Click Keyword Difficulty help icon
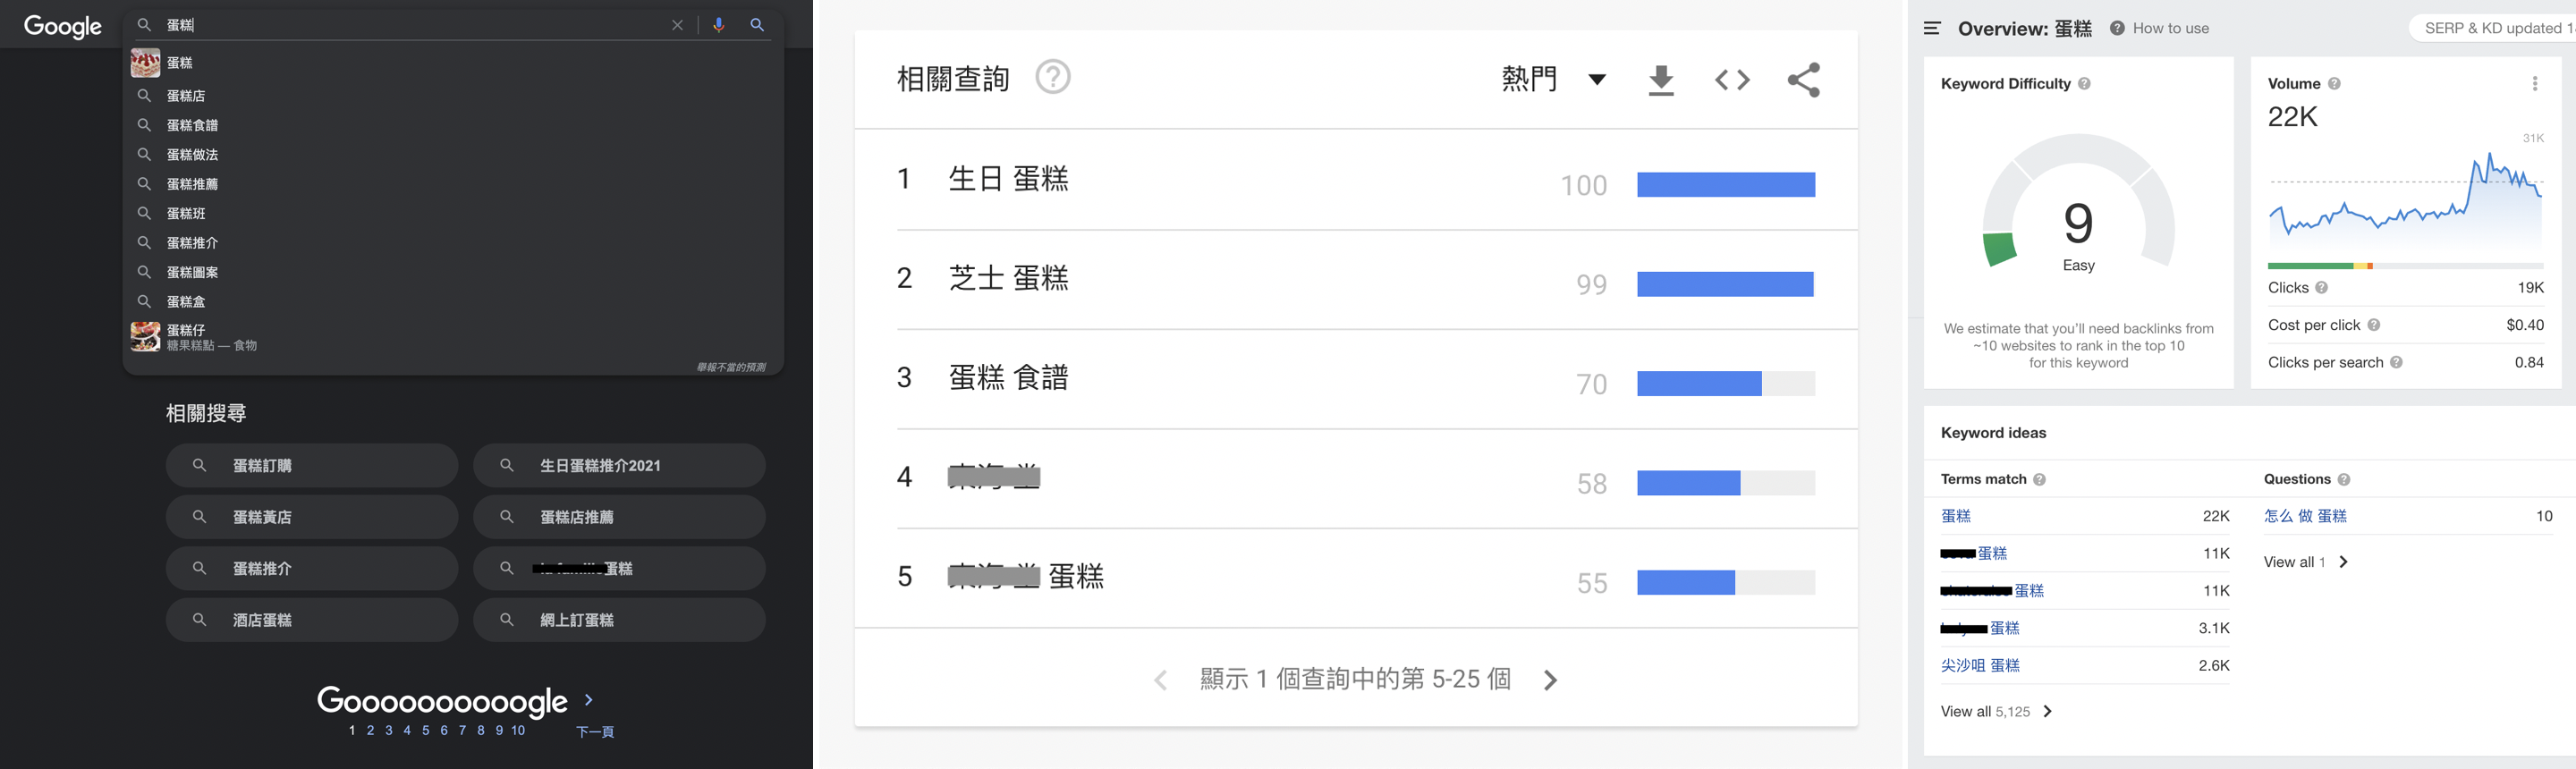 click(x=2084, y=84)
